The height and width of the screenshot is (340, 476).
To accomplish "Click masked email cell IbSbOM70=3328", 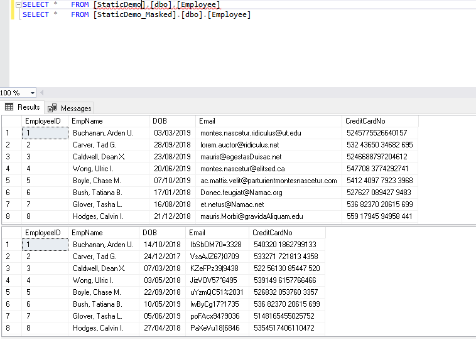I will pyautogui.click(x=215, y=245).
